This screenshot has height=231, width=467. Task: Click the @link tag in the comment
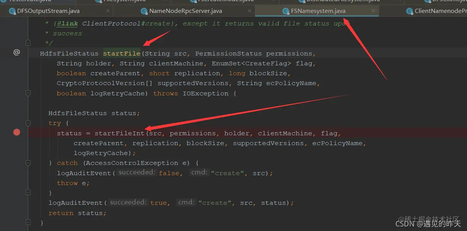coord(67,24)
